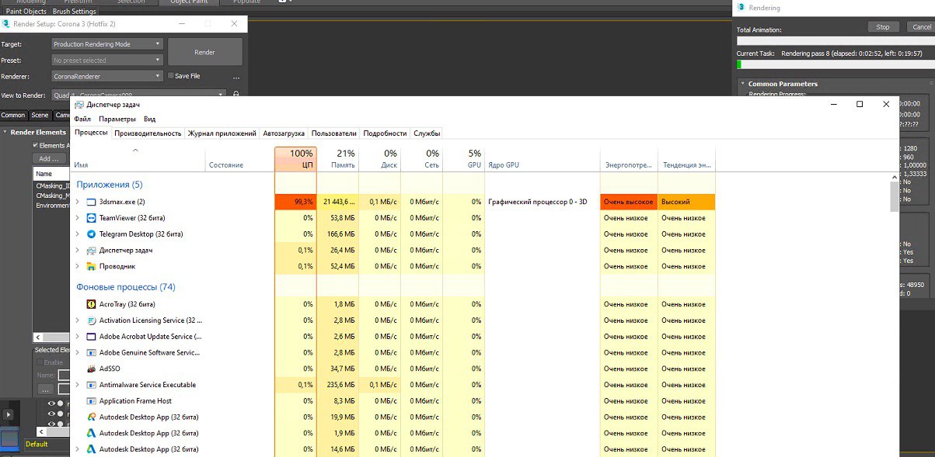The width and height of the screenshot is (935, 457).
Task: Open the Scene tab in Render Setup
Action: [40, 115]
